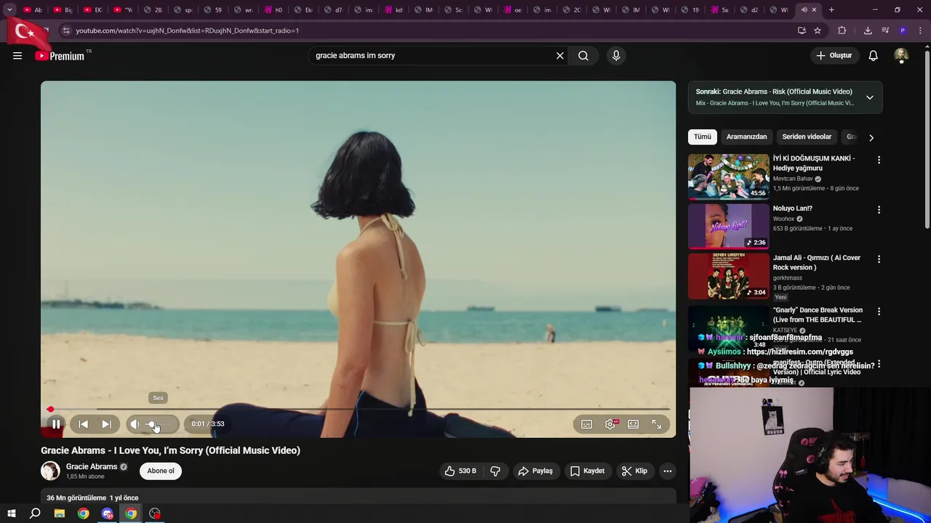Viewport: 931px width, 523px height.
Task: Open Windows Start menu
Action: (11, 514)
